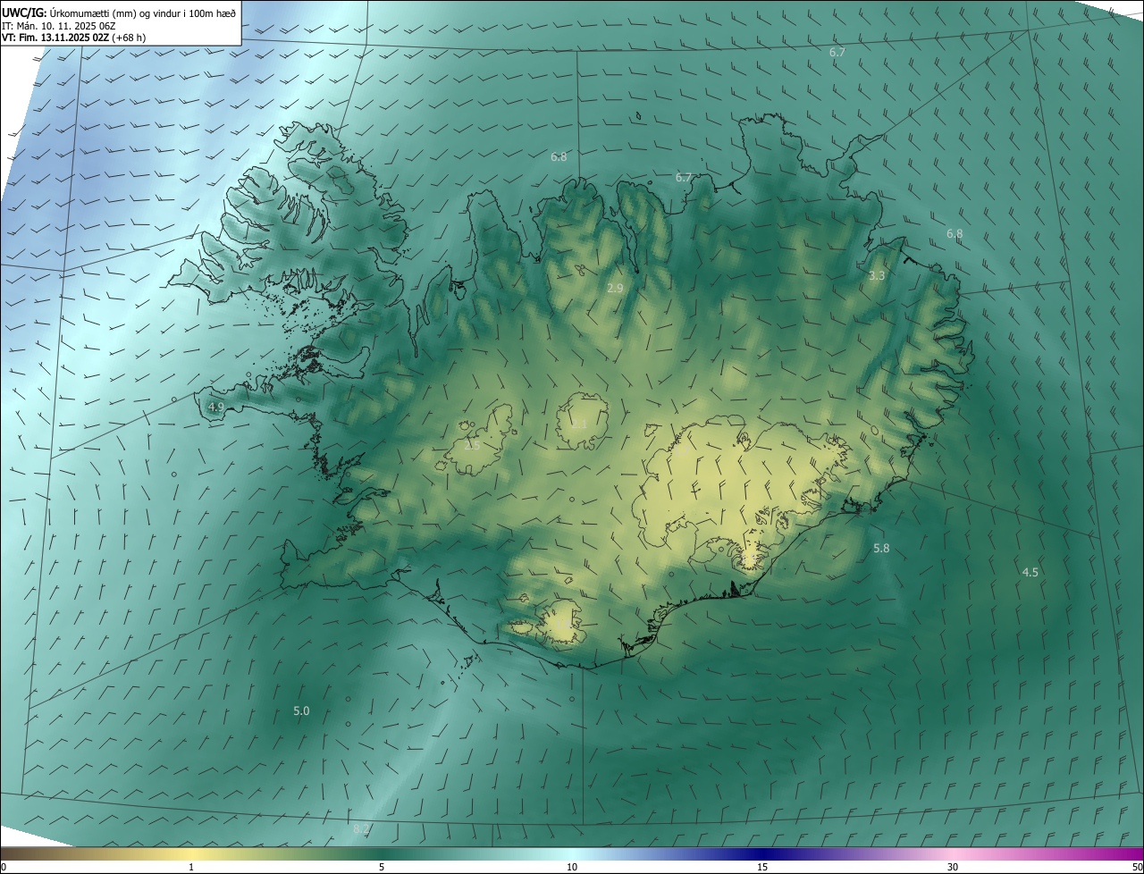Click the pale yellow color bar segment above 1
The width and height of the screenshot is (1144, 874).
pyautogui.click(x=191, y=853)
